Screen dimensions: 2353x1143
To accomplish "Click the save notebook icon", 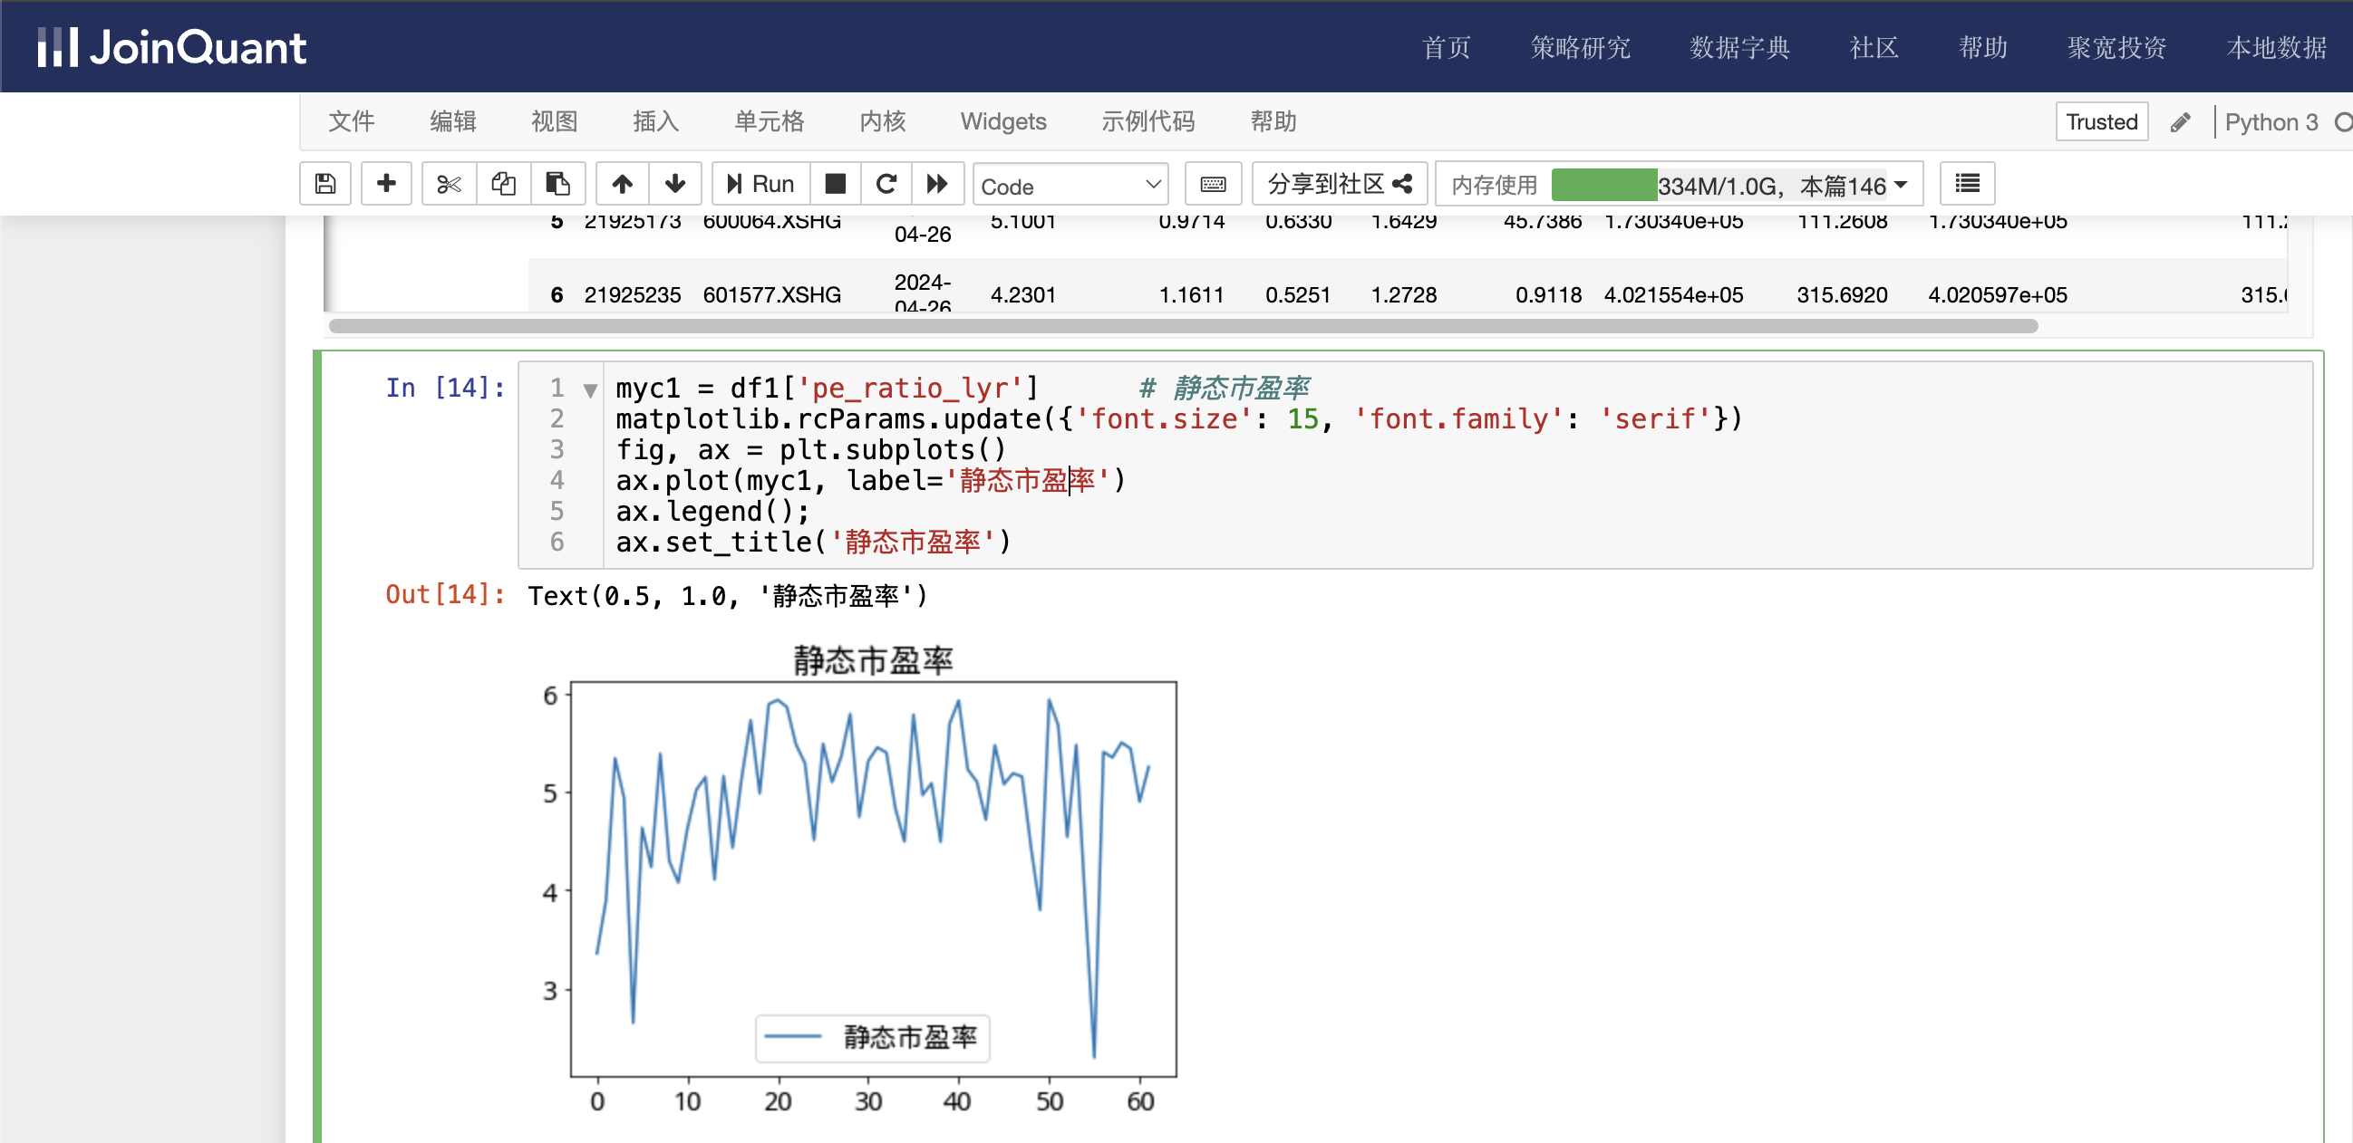I will 325,185.
